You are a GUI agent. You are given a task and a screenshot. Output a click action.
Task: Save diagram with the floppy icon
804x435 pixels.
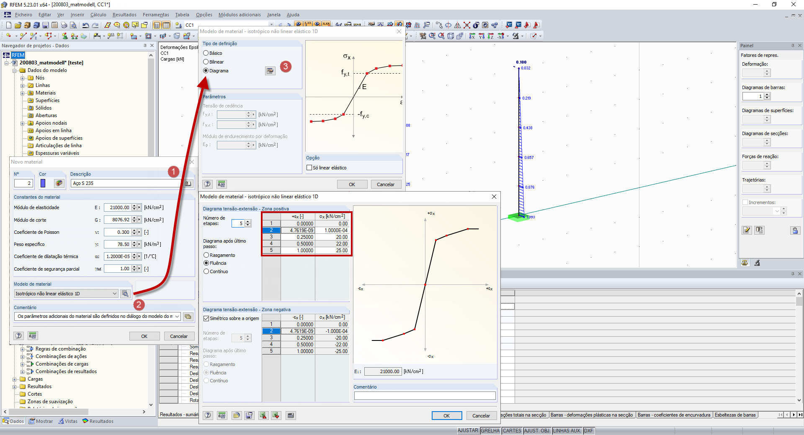[249, 415]
